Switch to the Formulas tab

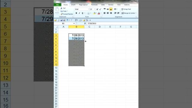coord(94,5)
